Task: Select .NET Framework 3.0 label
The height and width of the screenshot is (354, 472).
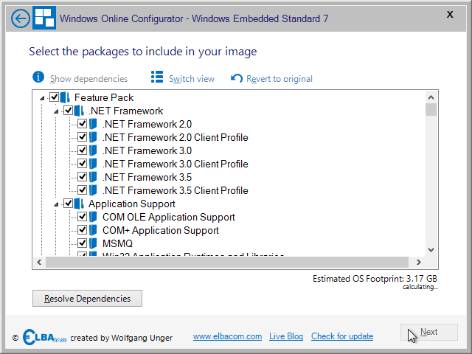Action: 147,150
